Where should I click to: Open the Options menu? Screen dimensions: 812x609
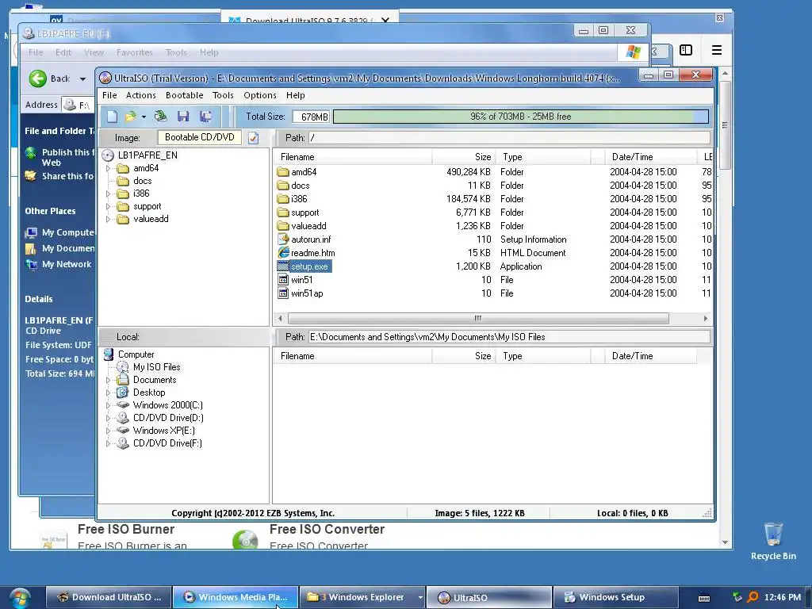tap(260, 95)
